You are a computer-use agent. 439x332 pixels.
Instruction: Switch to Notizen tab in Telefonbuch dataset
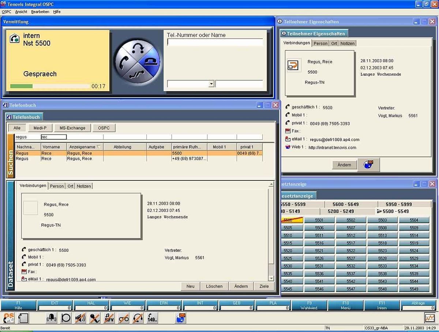pos(84,186)
